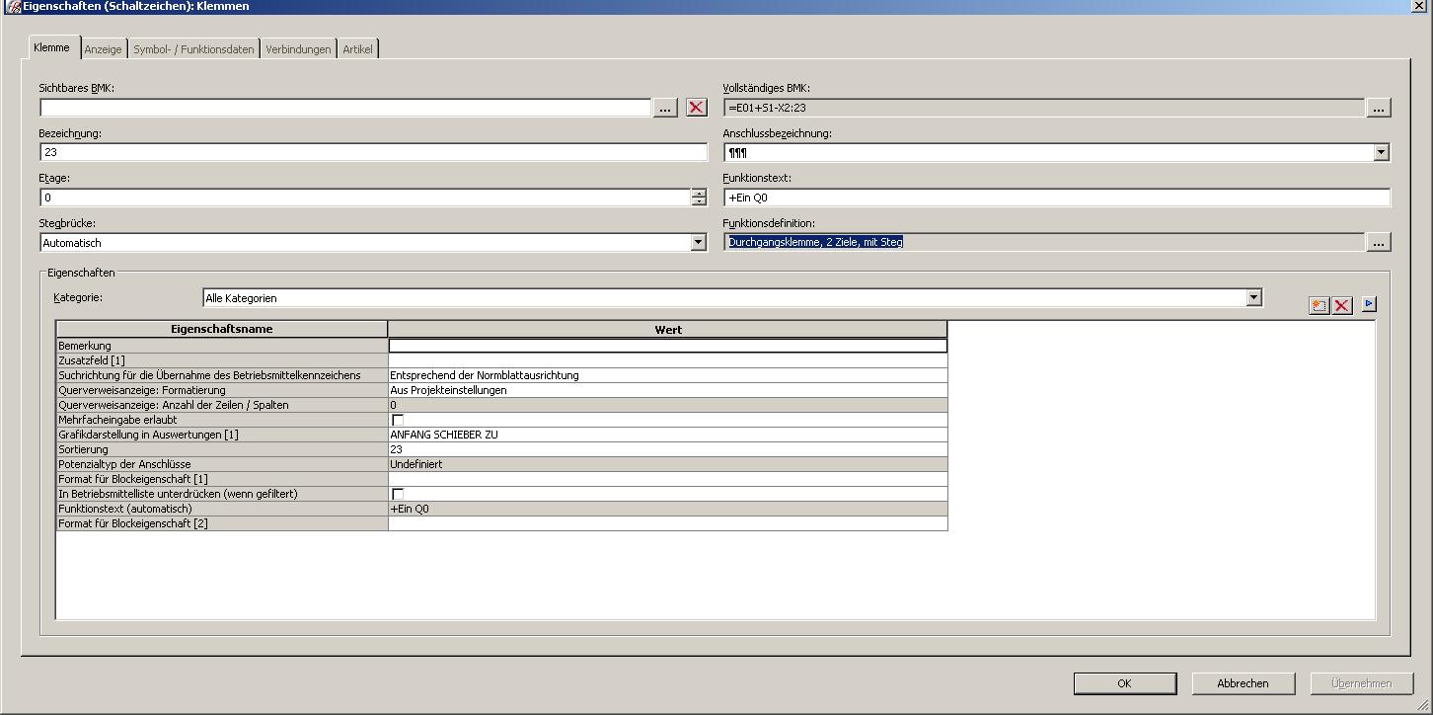Screen dimensions: 1433x715
Task: Click the Etage number field
Action: point(365,198)
